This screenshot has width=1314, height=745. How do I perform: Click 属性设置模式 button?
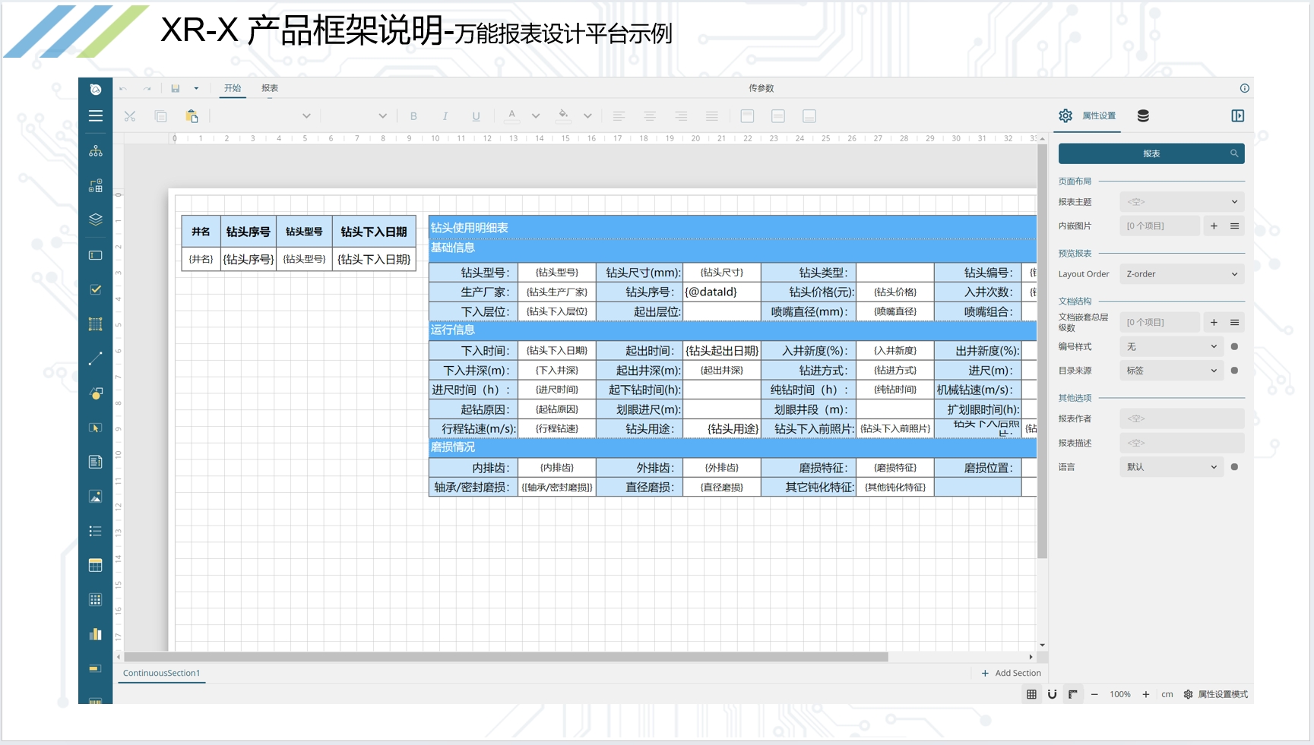click(1216, 694)
